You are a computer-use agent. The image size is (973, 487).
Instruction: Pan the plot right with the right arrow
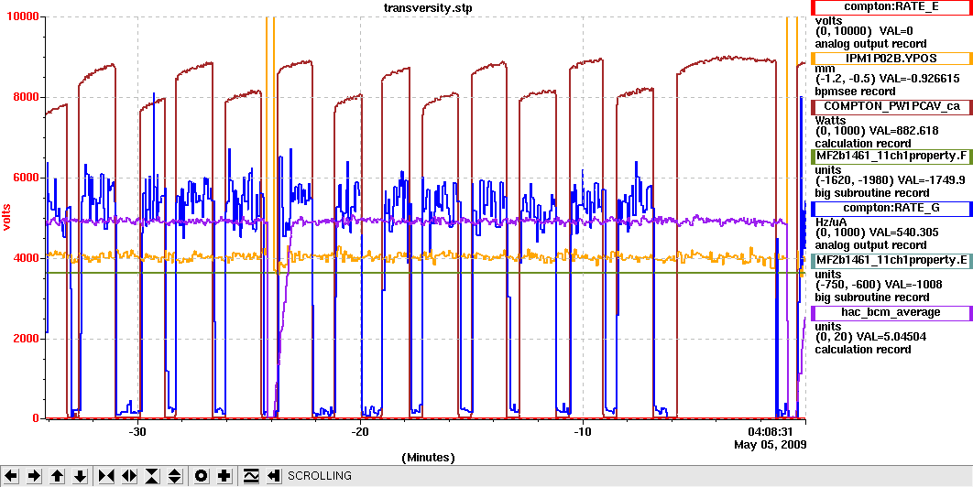(x=35, y=476)
